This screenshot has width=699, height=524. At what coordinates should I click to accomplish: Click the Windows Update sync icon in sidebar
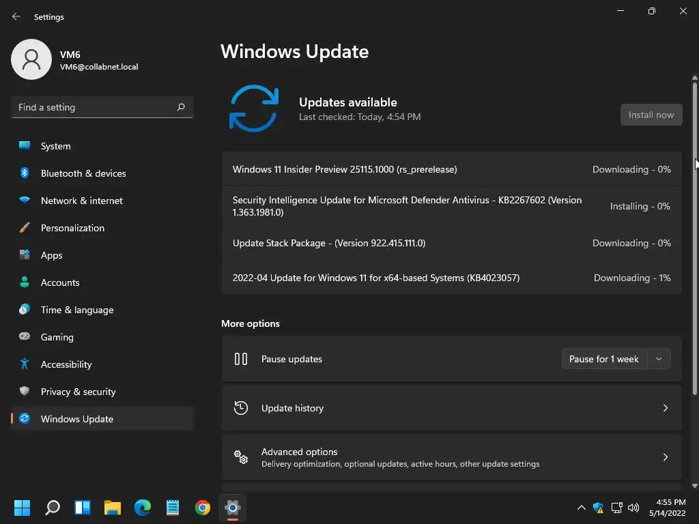(25, 418)
